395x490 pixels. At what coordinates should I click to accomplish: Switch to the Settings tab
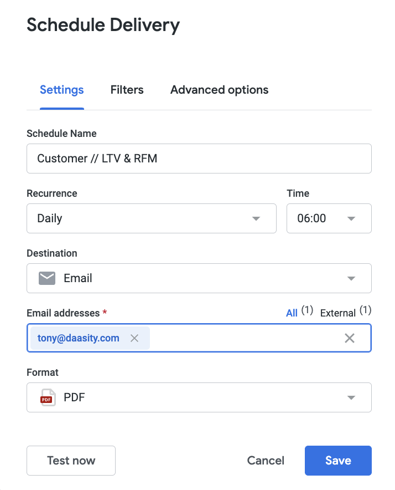click(x=61, y=90)
